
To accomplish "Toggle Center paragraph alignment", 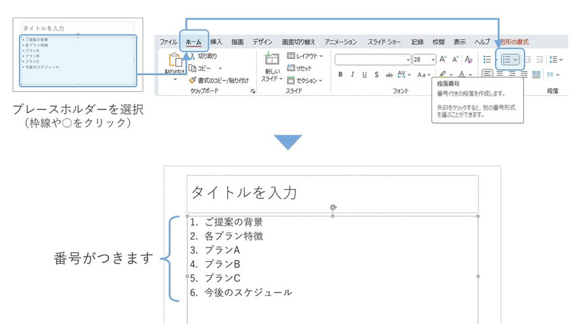I will pos(500,74).
